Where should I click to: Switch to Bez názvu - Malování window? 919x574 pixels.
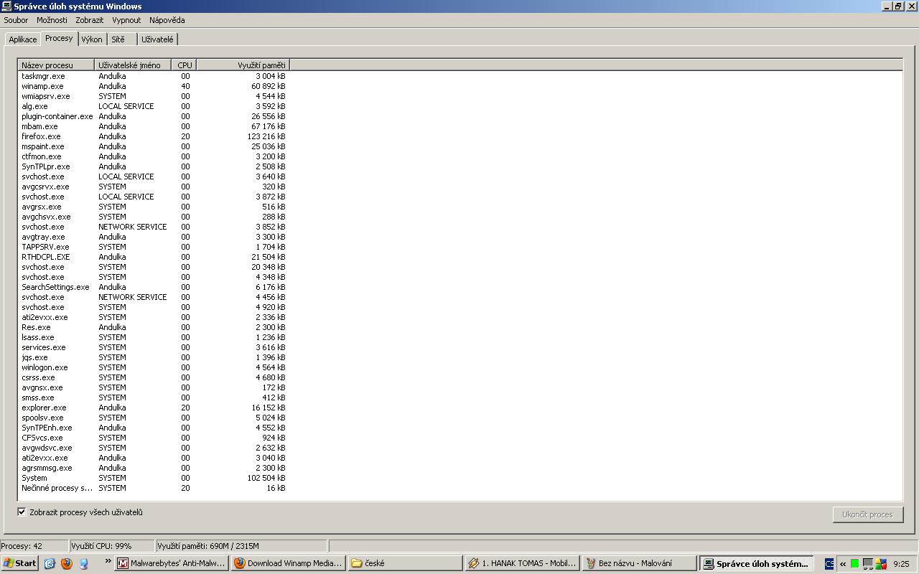[x=638, y=563]
